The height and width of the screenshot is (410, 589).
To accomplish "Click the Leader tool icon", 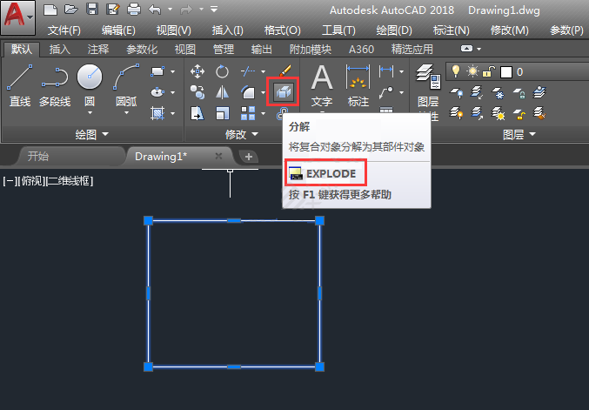I will (x=386, y=92).
